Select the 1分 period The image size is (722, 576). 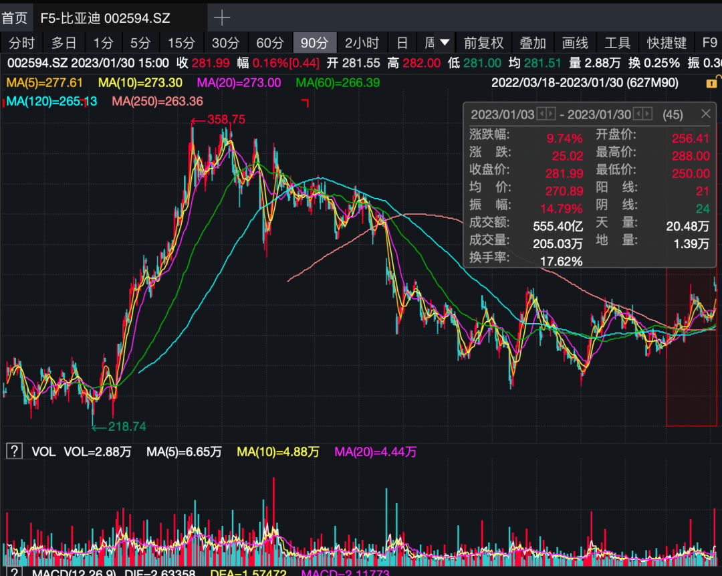click(103, 43)
